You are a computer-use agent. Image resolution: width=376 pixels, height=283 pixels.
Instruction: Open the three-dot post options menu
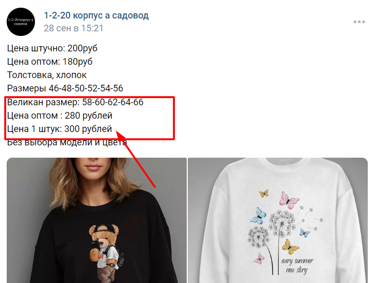(359, 22)
